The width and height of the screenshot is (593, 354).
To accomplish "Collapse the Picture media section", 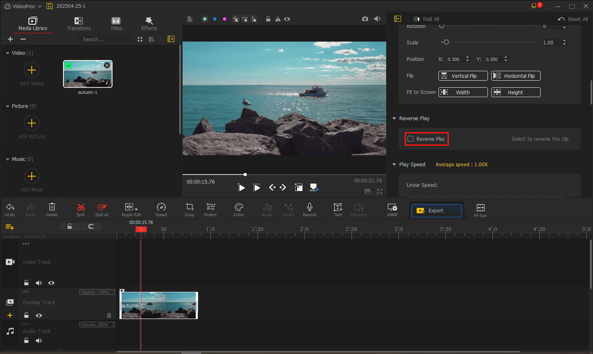I will 7,106.
